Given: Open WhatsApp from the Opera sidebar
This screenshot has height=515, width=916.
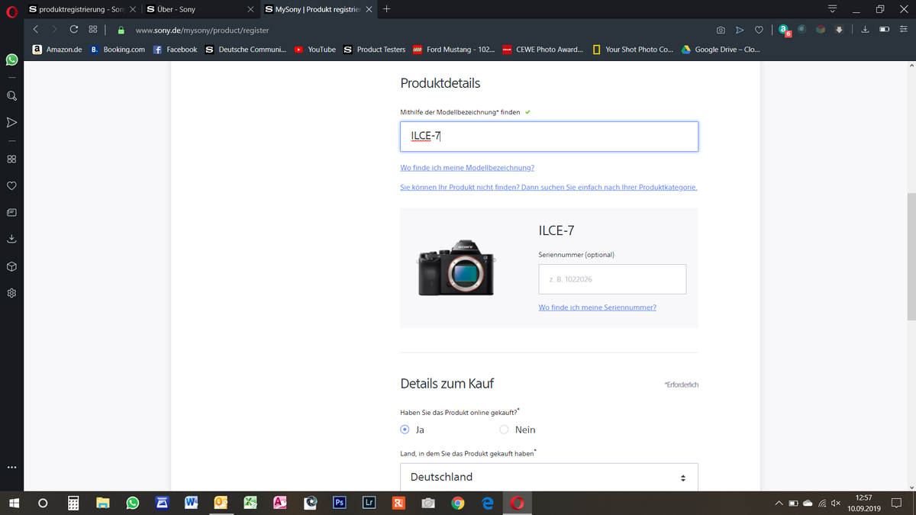Looking at the screenshot, I should tap(11, 60).
